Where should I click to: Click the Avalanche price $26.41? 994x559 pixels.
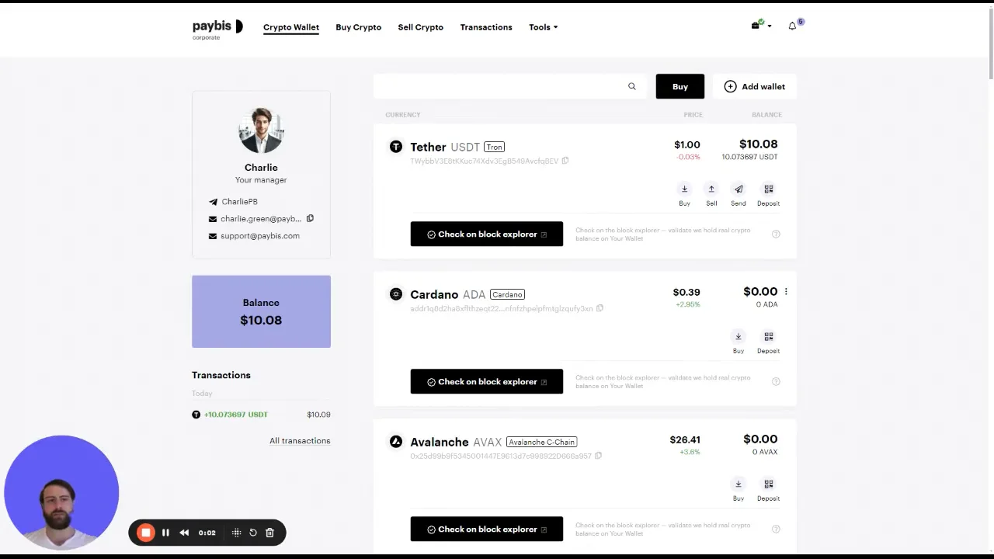pos(685,439)
